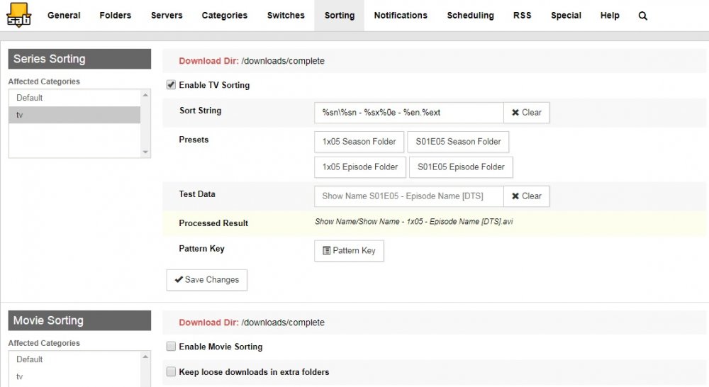This screenshot has height=387, width=709.
Task: Click the Test Data input field
Action: point(409,196)
